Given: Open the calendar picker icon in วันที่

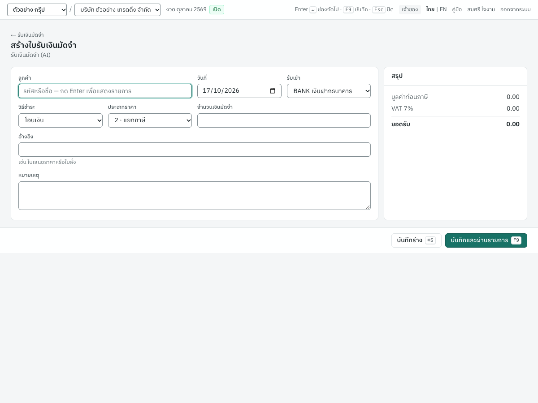Looking at the screenshot, I should 273,91.
